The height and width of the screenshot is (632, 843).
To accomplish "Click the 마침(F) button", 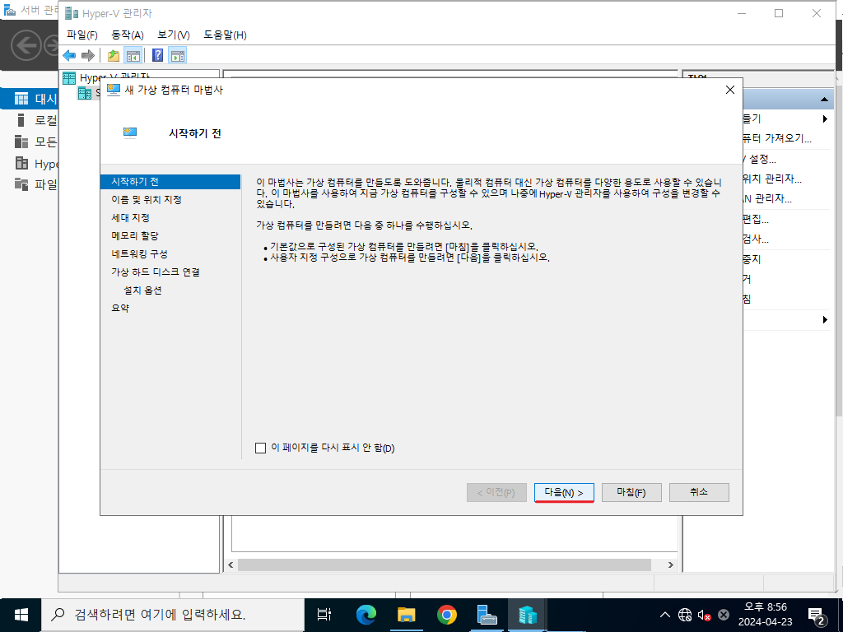I will [631, 492].
